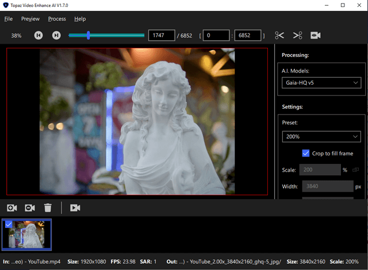Open the Process menu
The image size is (368, 270).
[57, 19]
